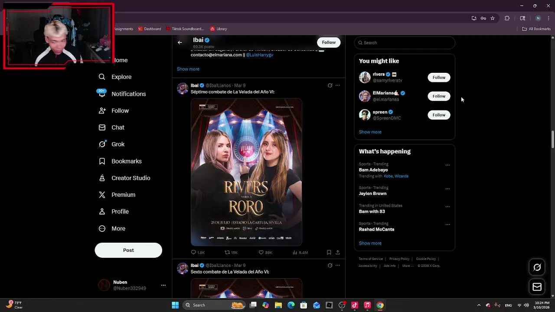Open Grok from the sidebar
Viewport: 555px width, 312px height.
tap(112, 144)
